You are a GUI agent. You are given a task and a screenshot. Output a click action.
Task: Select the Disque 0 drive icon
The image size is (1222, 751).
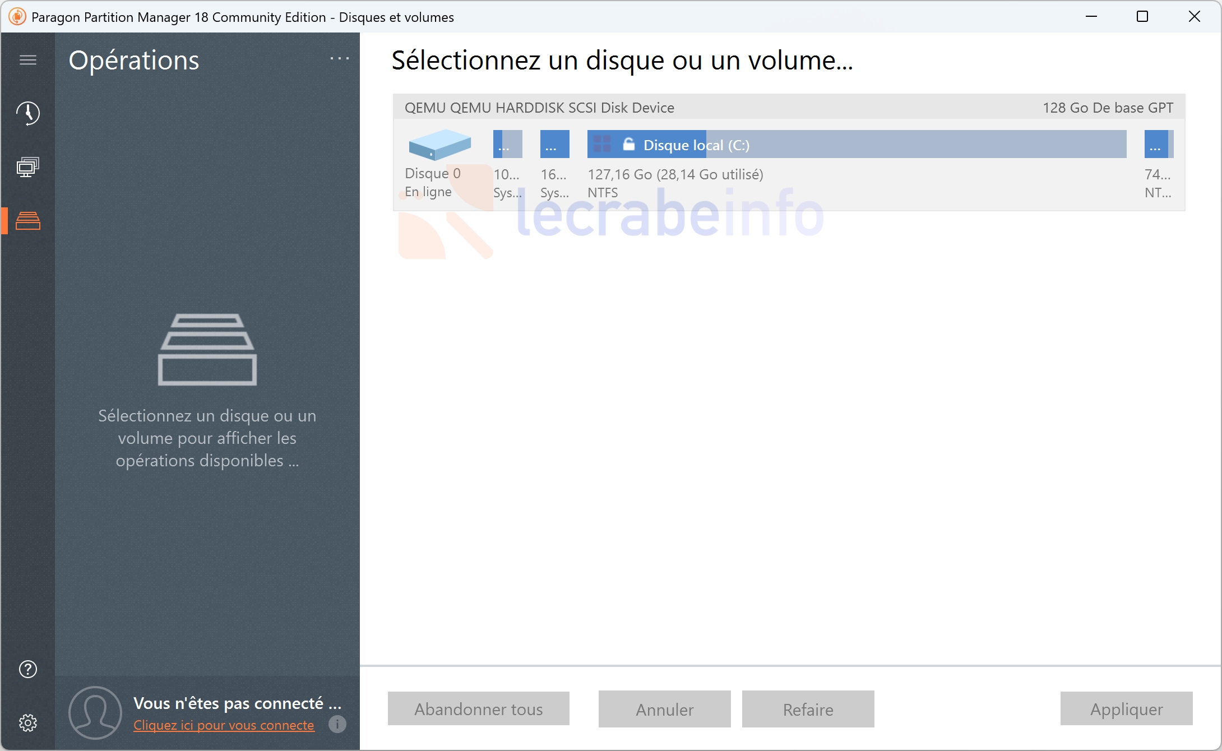click(439, 145)
